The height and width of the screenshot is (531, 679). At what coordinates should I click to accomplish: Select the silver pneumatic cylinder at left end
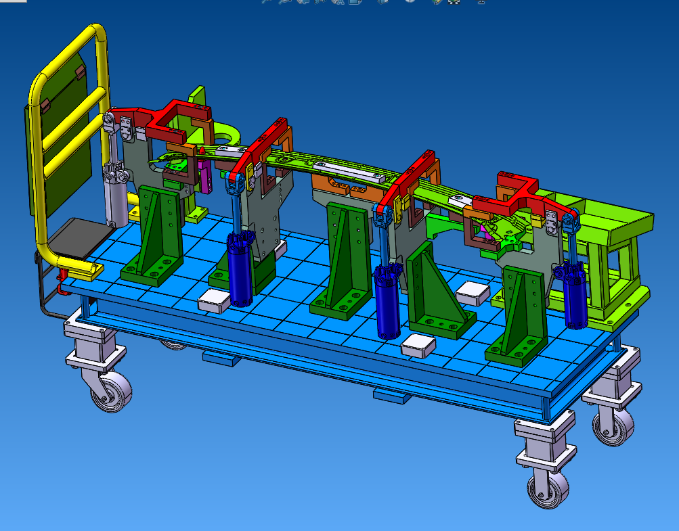pyautogui.click(x=116, y=200)
